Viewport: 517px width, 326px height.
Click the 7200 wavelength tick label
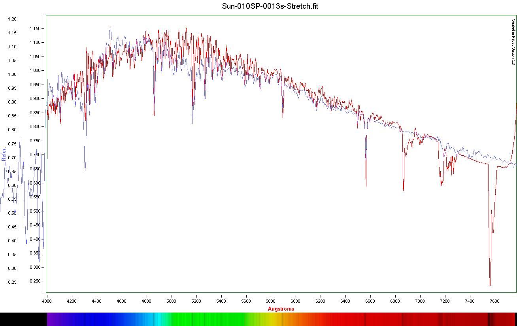pos(445,301)
